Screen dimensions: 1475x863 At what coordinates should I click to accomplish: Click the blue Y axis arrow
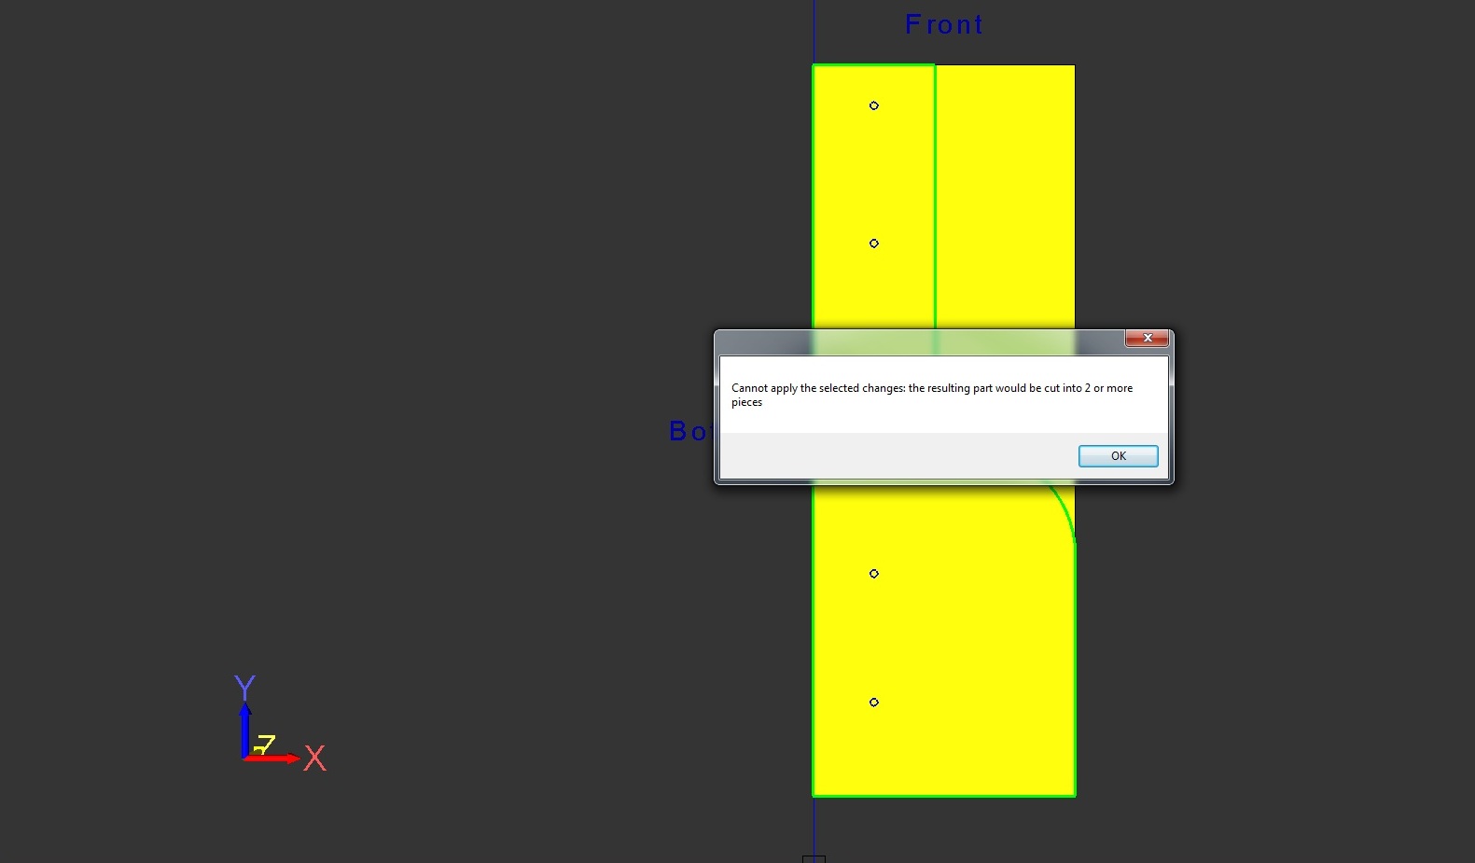tap(244, 728)
